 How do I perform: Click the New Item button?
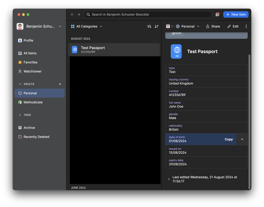point(236,15)
